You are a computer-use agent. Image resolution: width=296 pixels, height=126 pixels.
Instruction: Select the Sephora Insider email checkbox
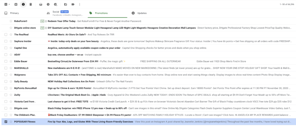click(6, 41)
